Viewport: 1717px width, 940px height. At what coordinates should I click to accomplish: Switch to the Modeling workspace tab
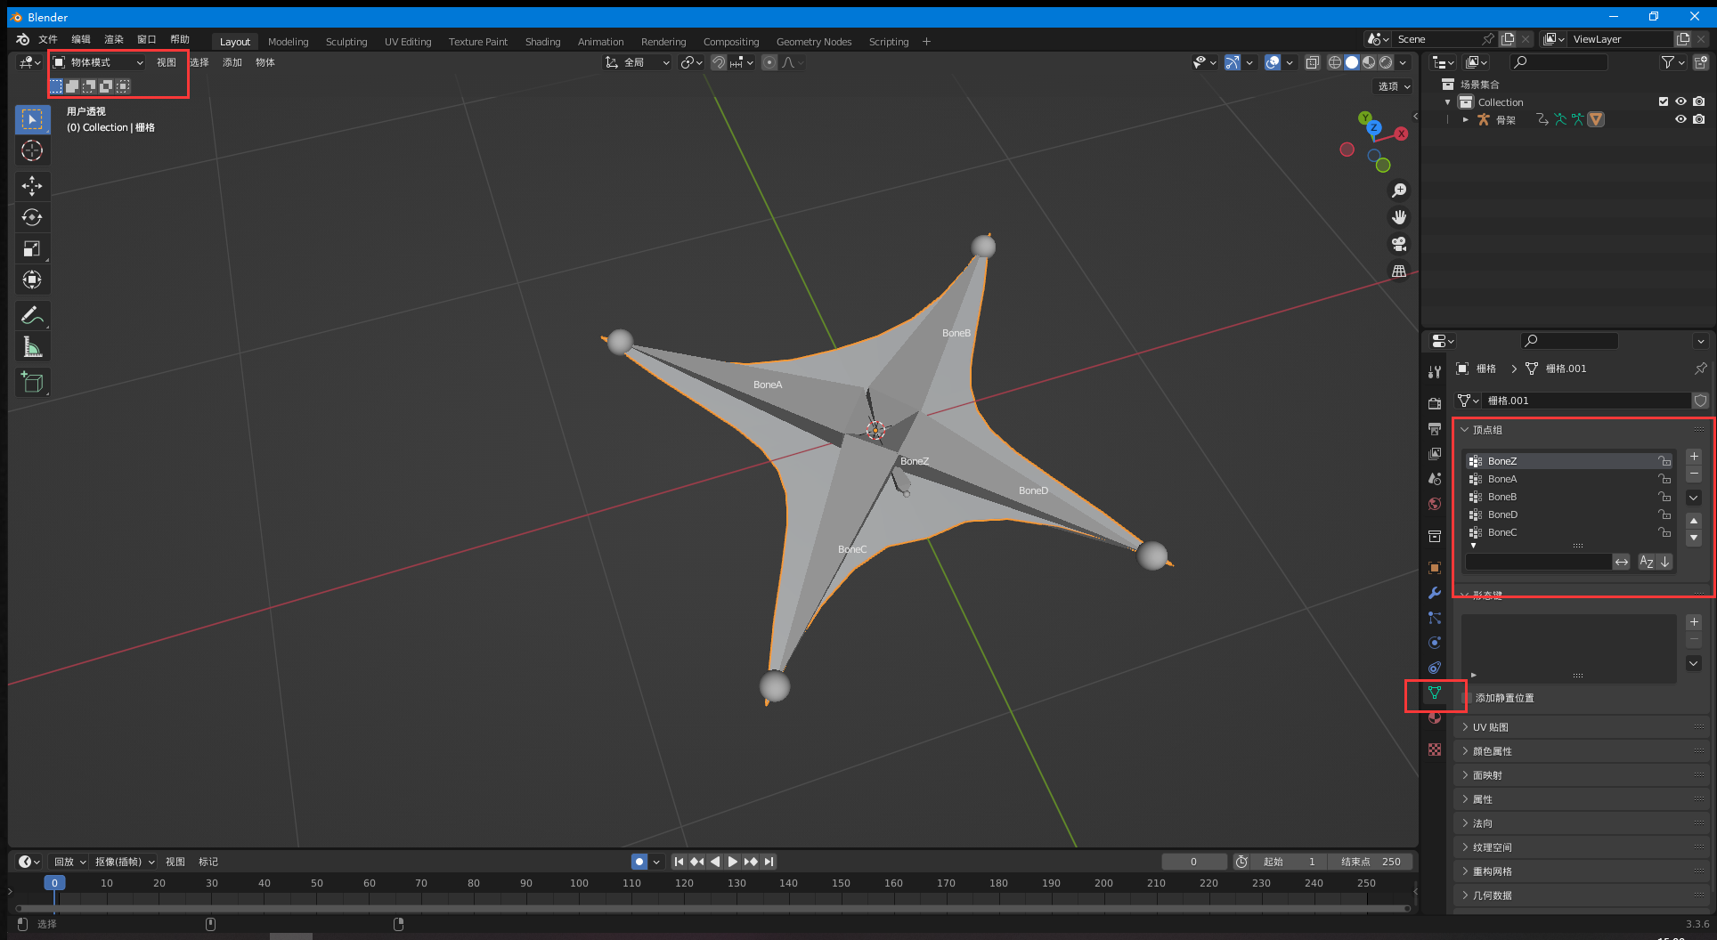[289, 42]
